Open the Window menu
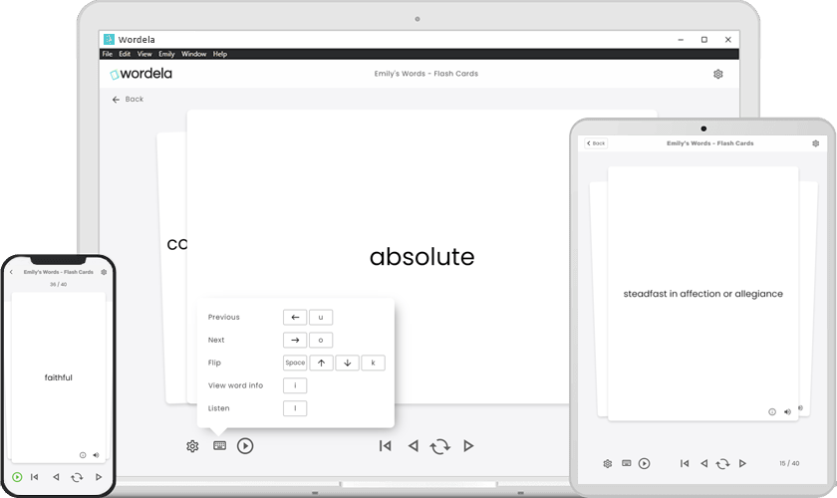The width and height of the screenshot is (837, 498). pos(193,54)
